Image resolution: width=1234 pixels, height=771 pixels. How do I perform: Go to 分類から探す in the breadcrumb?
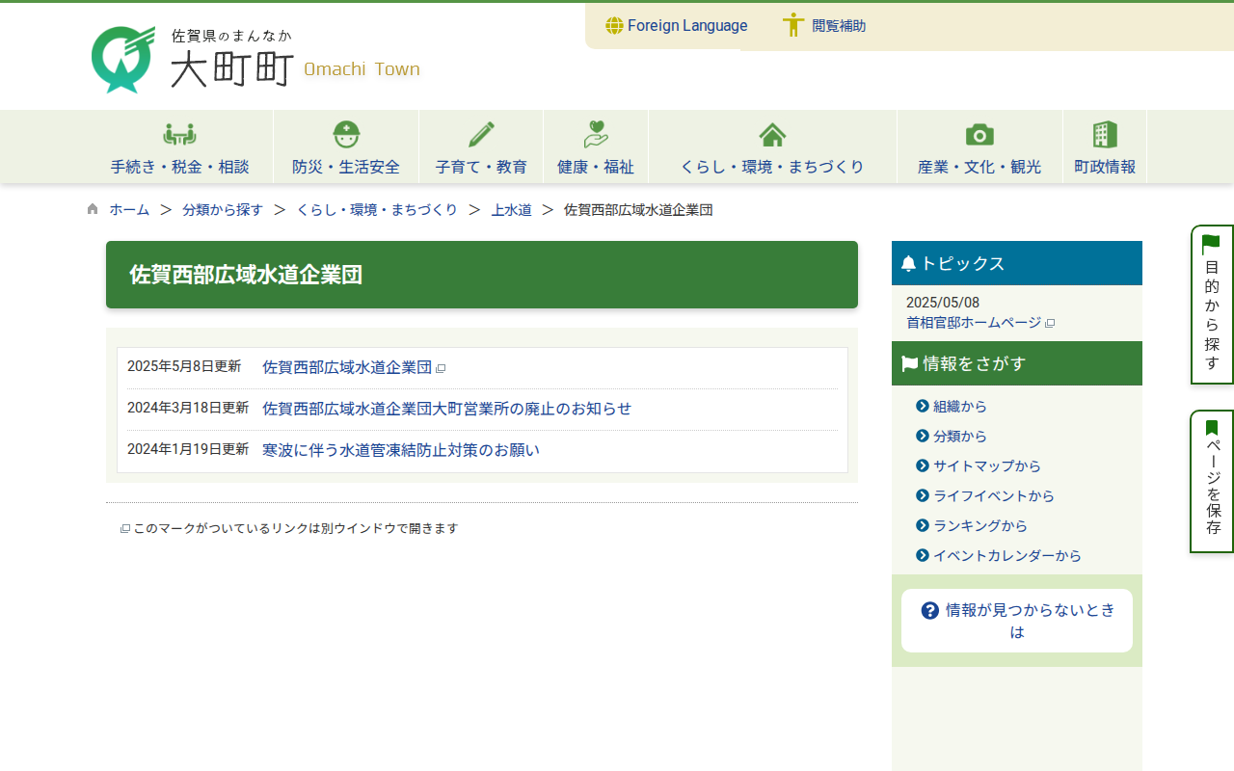tap(223, 209)
